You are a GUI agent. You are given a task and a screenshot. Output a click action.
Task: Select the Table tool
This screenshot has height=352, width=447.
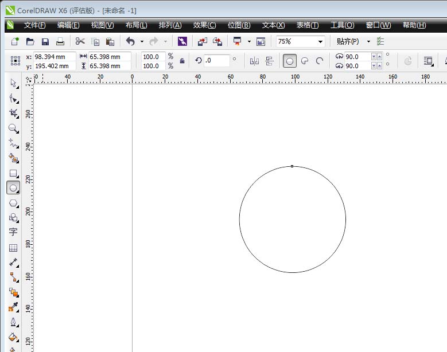pos(13,248)
